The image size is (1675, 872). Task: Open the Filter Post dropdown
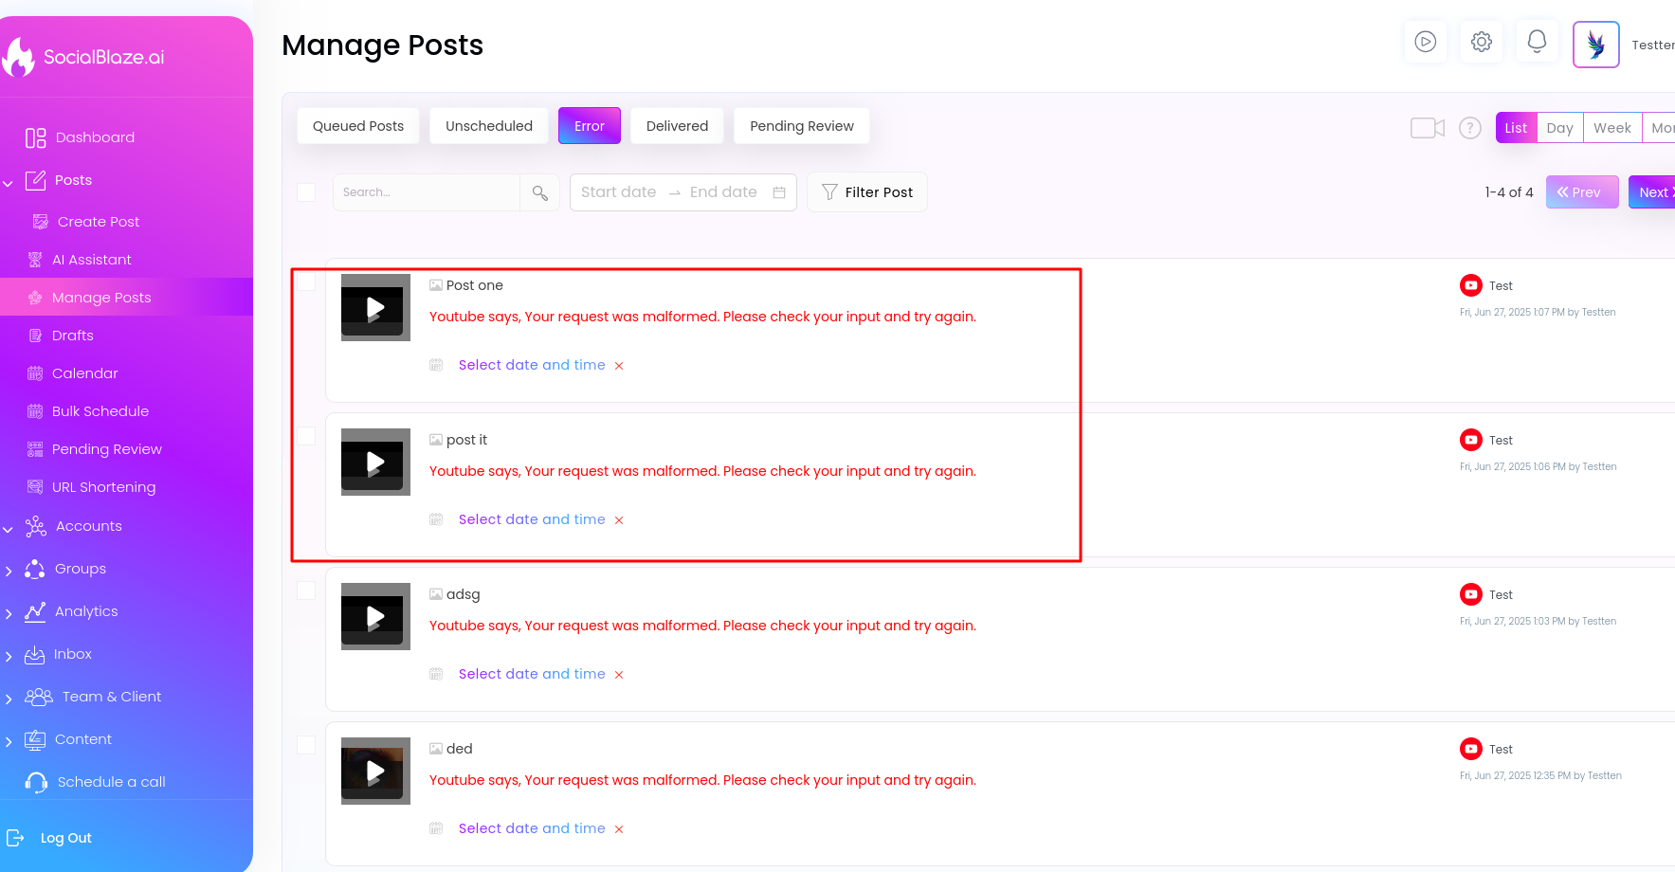pos(867,192)
